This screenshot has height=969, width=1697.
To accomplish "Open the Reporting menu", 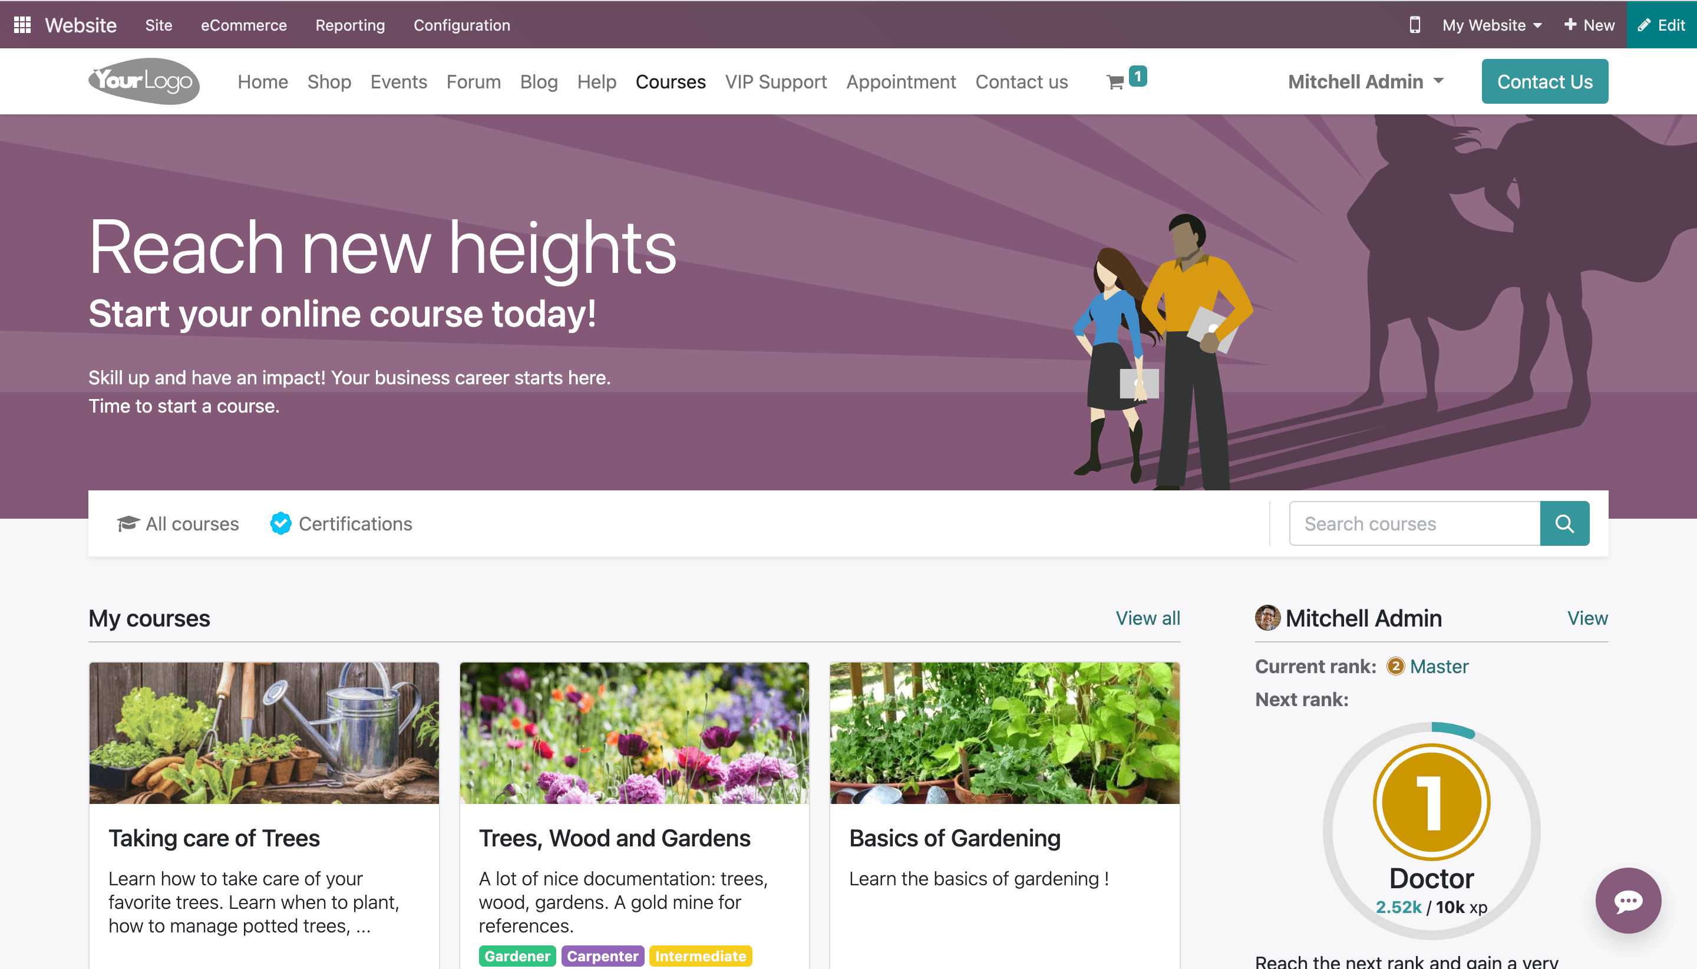I will 350,25.
